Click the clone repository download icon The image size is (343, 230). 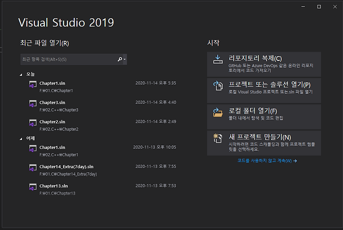tap(218, 60)
